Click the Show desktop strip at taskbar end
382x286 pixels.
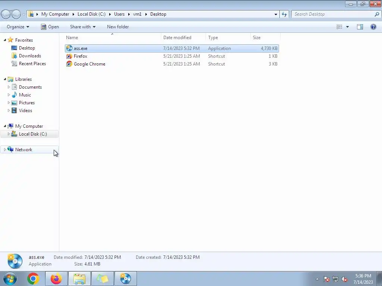click(x=379, y=279)
